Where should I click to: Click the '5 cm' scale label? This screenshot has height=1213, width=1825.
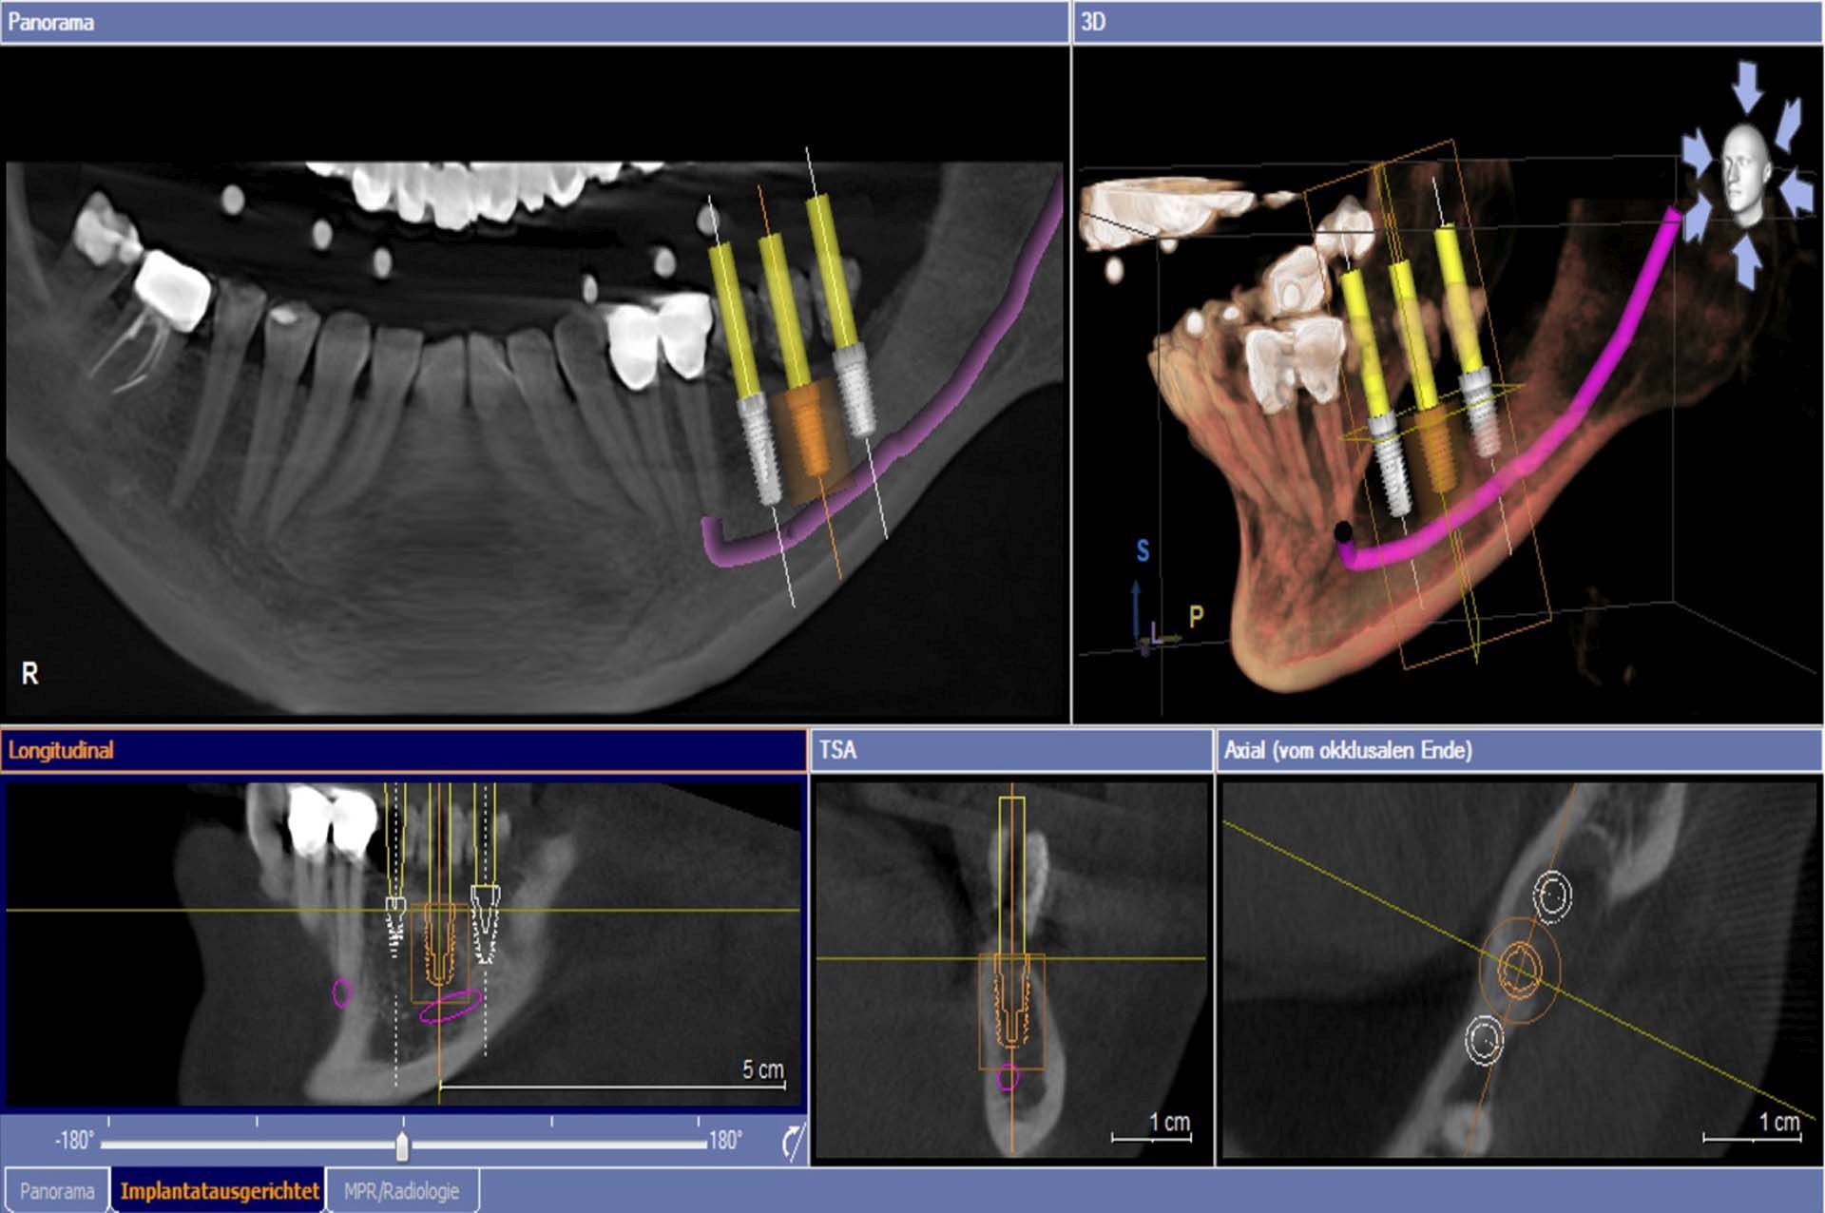763,1070
